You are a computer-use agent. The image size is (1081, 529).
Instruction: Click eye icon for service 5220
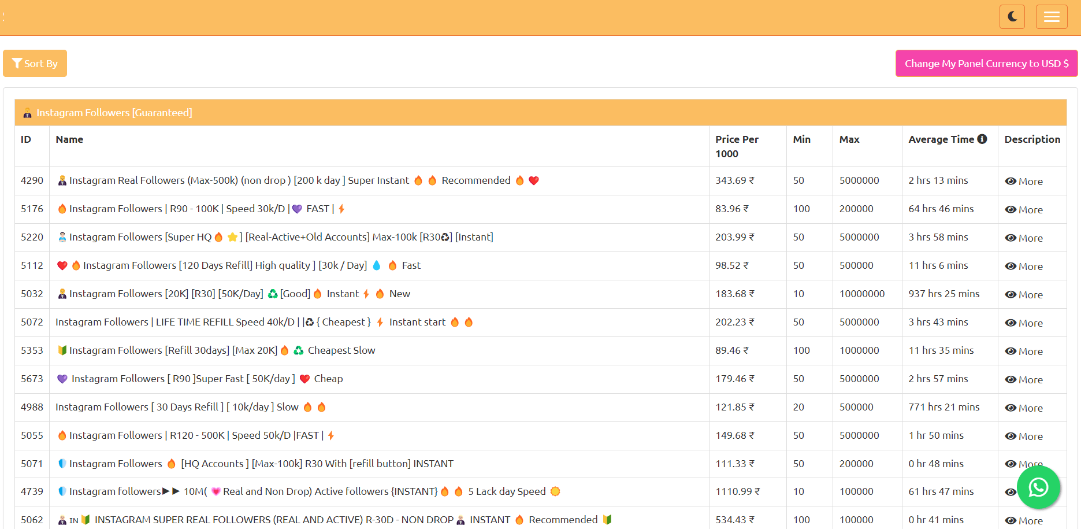[1011, 238]
